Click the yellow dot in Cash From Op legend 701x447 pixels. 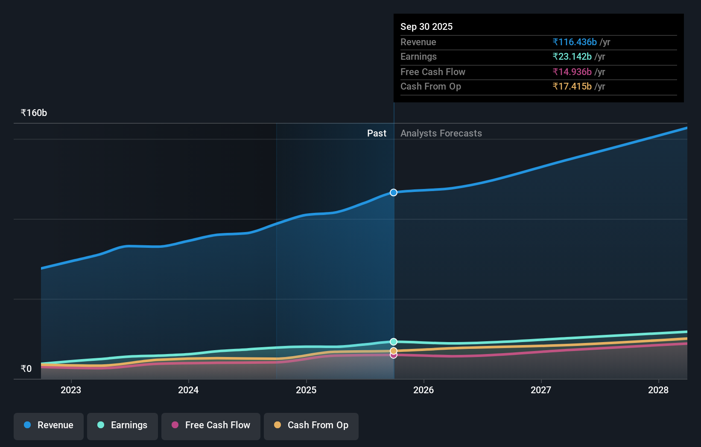(x=278, y=425)
